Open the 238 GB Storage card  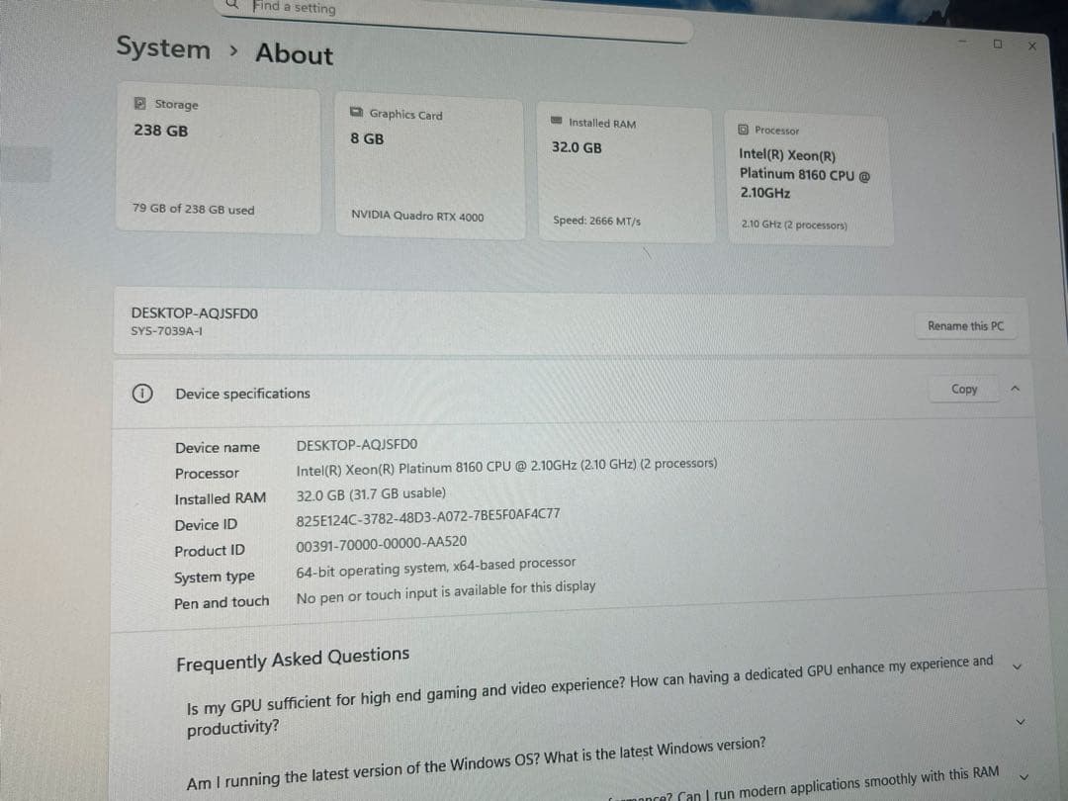(x=218, y=163)
